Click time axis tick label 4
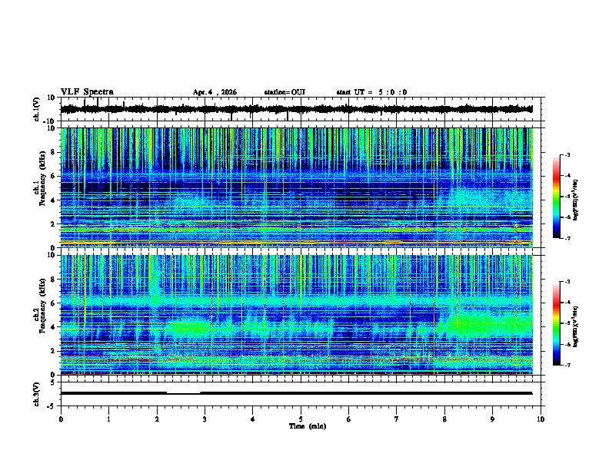609x470 pixels. click(x=253, y=419)
